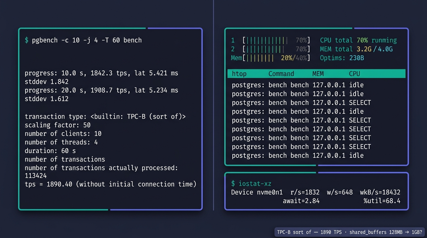This screenshot has width=427, height=238.
Task: Select the w/s=648 value
Action: [x=340, y=192]
